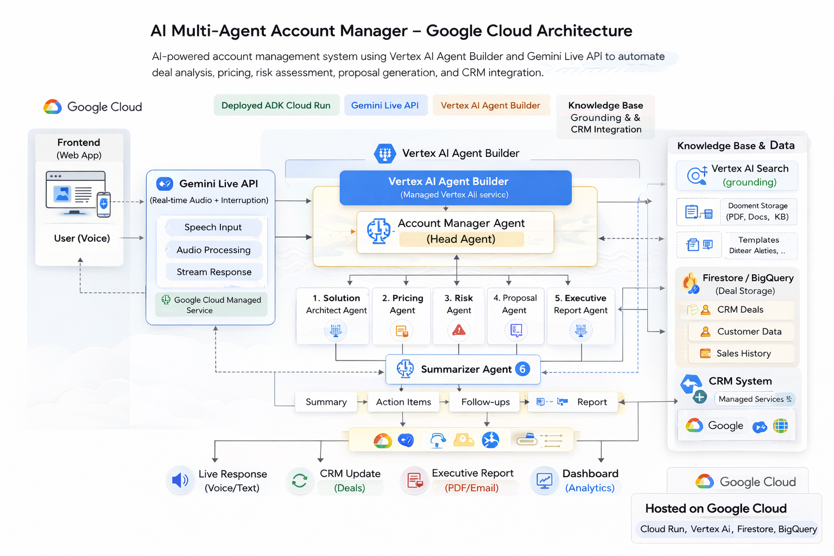Click the Google Cloud Managed Service brain icon
Screen dimensions: 834x556
[166, 300]
